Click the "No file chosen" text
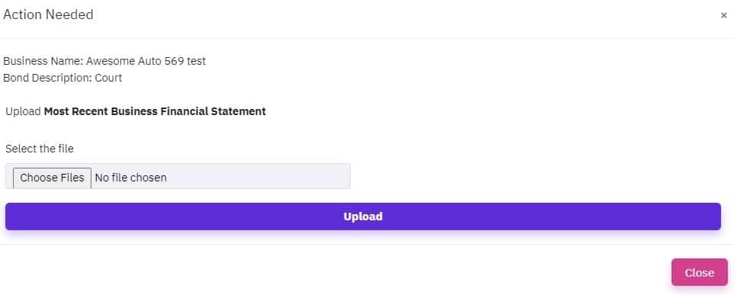This screenshot has width=734, height=295. coord(130,178)
